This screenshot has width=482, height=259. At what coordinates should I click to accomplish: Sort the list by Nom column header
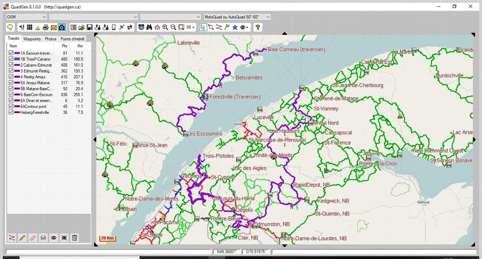31,46
